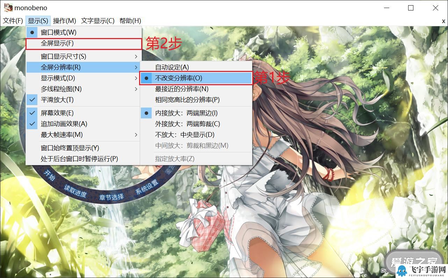Close the 显示(S) menu in menu bar

[x=38, y=21]
